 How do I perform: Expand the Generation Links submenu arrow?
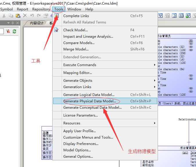[x=155, y=87]
